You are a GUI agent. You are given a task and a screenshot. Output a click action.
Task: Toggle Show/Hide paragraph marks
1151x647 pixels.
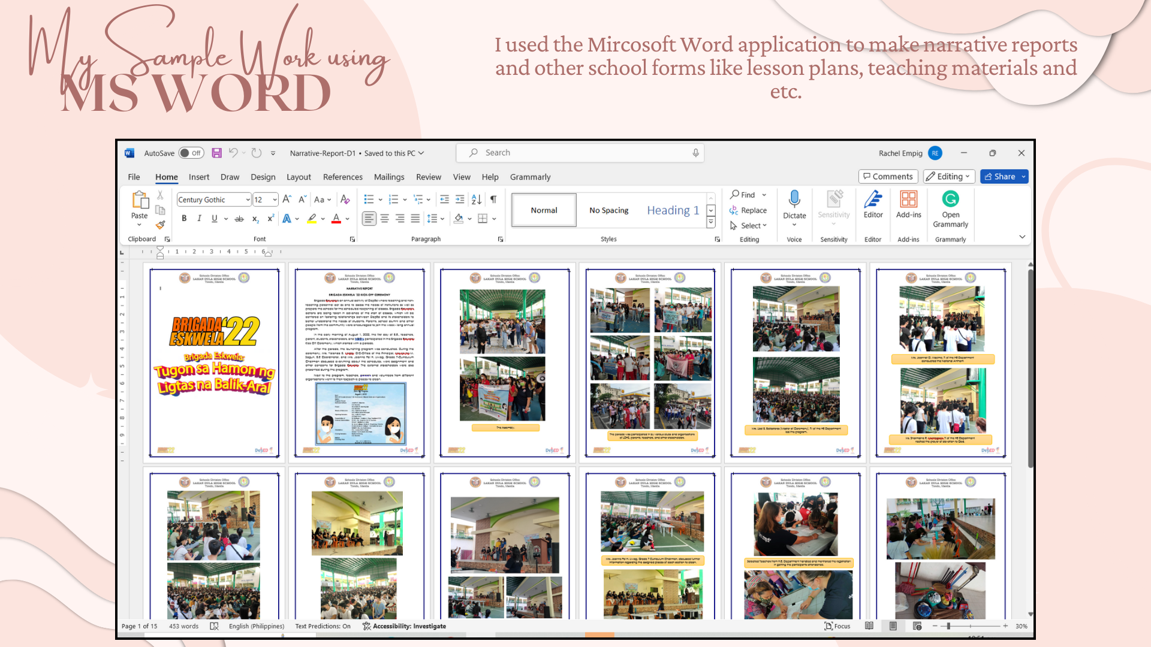point(493,199)
